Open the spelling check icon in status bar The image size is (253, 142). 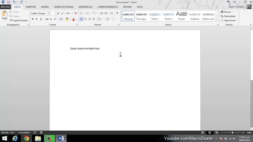(x=35, y=133)
